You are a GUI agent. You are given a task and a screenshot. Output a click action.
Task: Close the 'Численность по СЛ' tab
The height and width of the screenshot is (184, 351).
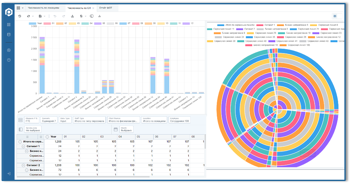tap(93, 8)
